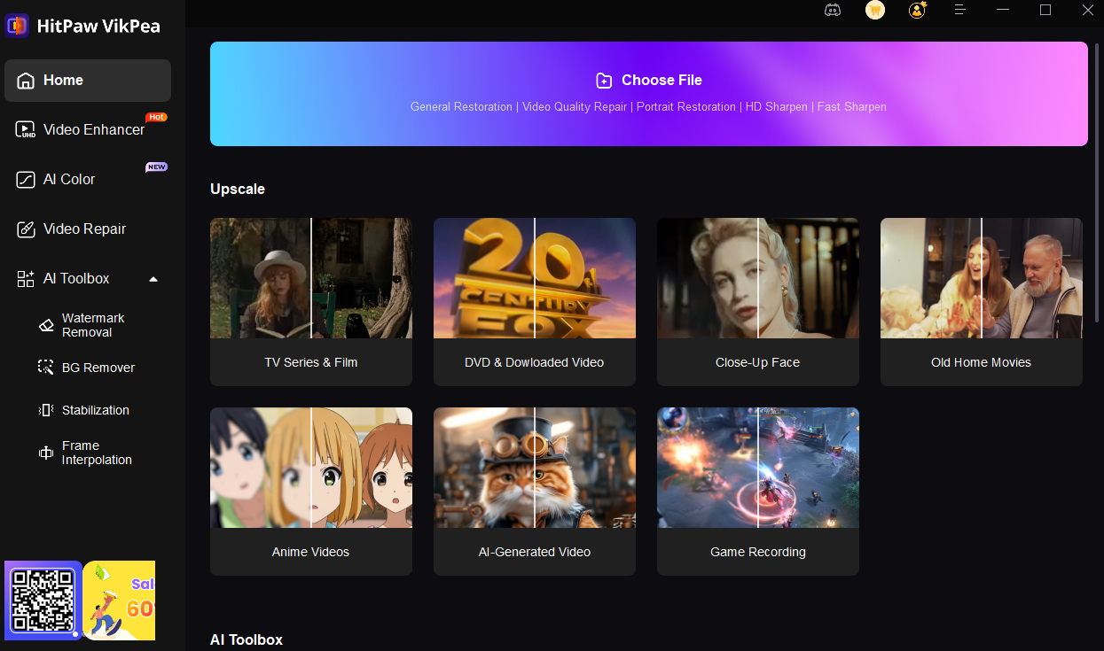Click the Frame Interpolation icon
The image size is (1104, 651).
[x=46, y=453]
